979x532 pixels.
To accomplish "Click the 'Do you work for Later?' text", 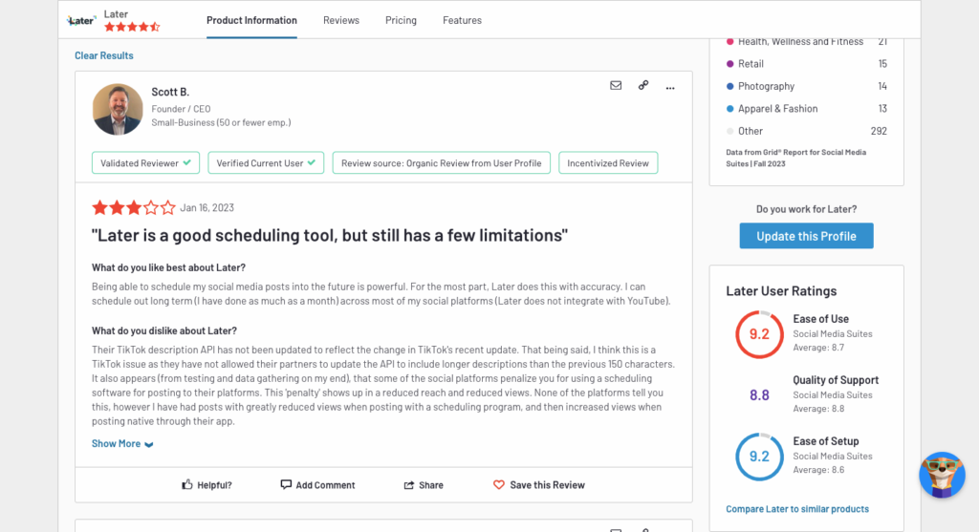I will pos(807,209).
